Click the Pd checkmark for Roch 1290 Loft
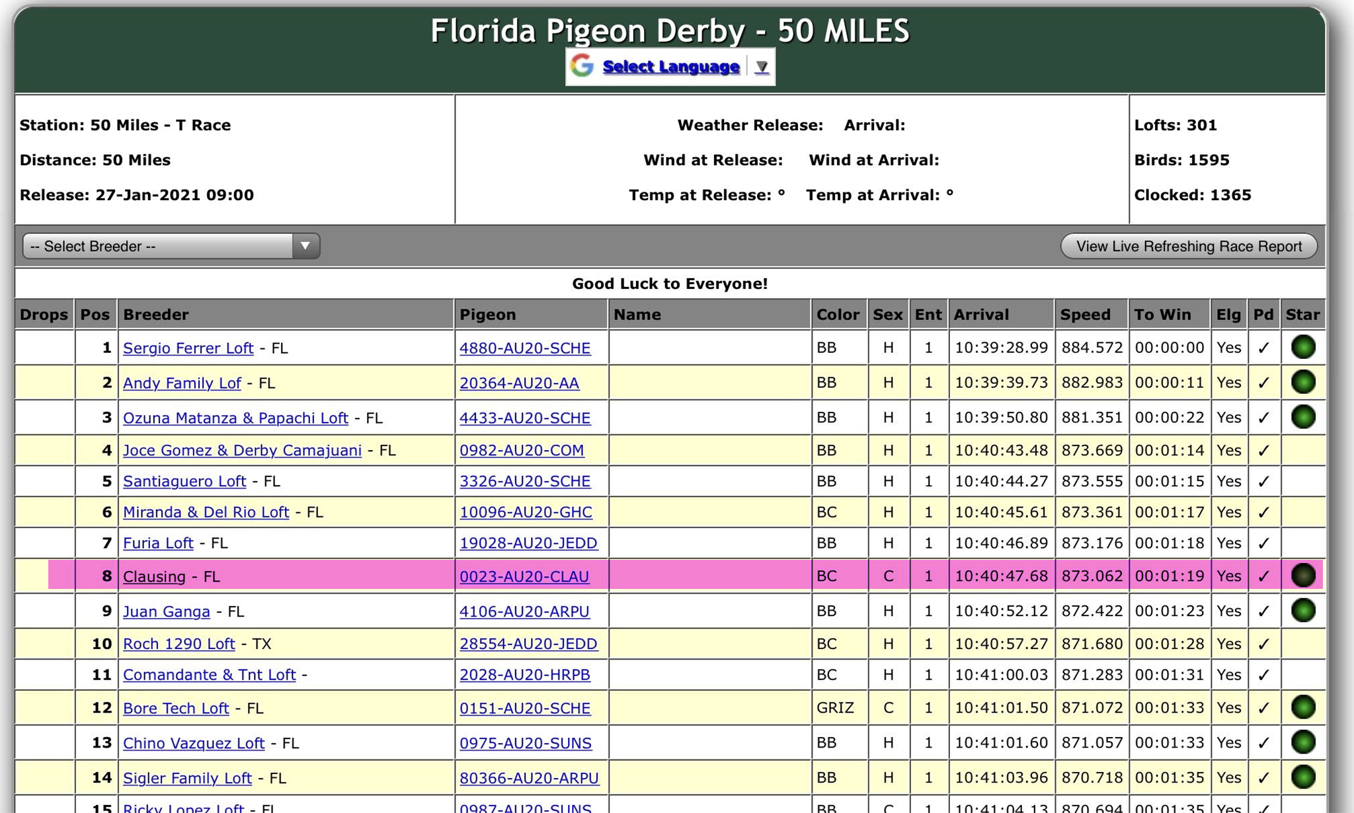 click(1263, 644)
